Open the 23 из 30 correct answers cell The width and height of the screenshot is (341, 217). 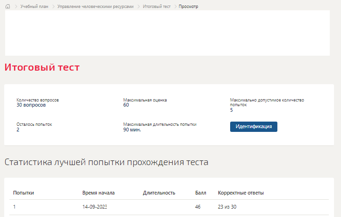tap(227, 207)
